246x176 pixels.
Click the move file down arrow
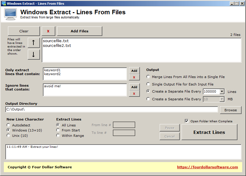tap(34, 55)
